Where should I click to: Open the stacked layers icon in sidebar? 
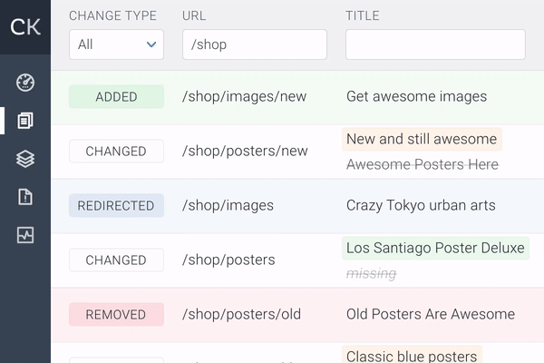25,159
